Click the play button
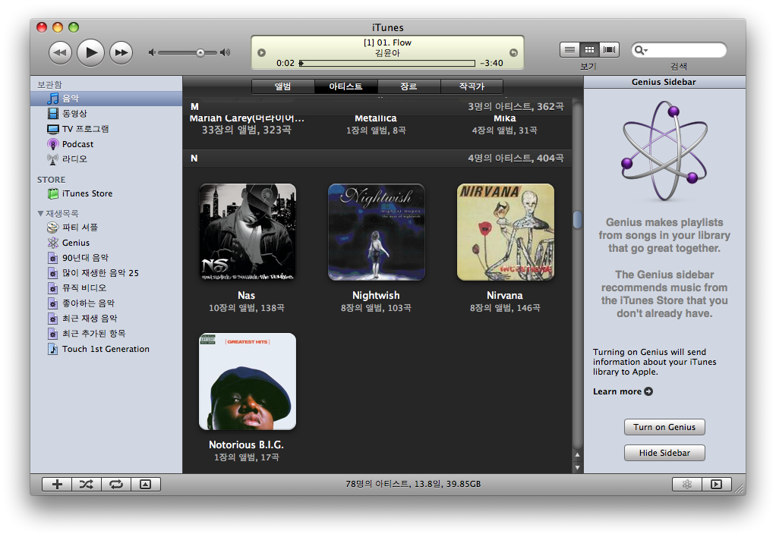This screenshot has height=537, width=776. tap(90, 52)
